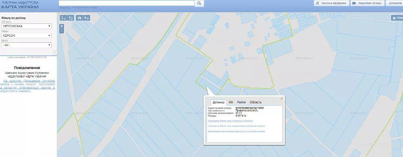The height and width of the screenshot is (157, 403).
Task: Zoom out the map with minus
Action: click(x=62, y=31)
